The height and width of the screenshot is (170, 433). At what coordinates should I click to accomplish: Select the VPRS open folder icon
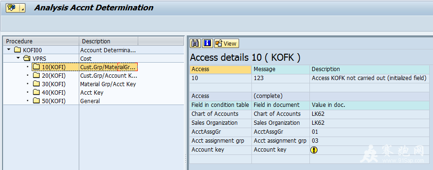[x=27, y=58]
